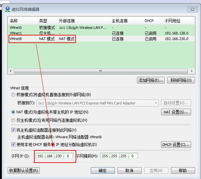The width and height of the screenshot is (201, 179).
Task: Toggle 将主机虚拟适配器连接到此网络 checkbox
Action: 13,130
